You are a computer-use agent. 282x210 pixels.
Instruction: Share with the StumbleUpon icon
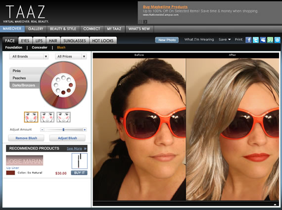[x=270, y=40]
